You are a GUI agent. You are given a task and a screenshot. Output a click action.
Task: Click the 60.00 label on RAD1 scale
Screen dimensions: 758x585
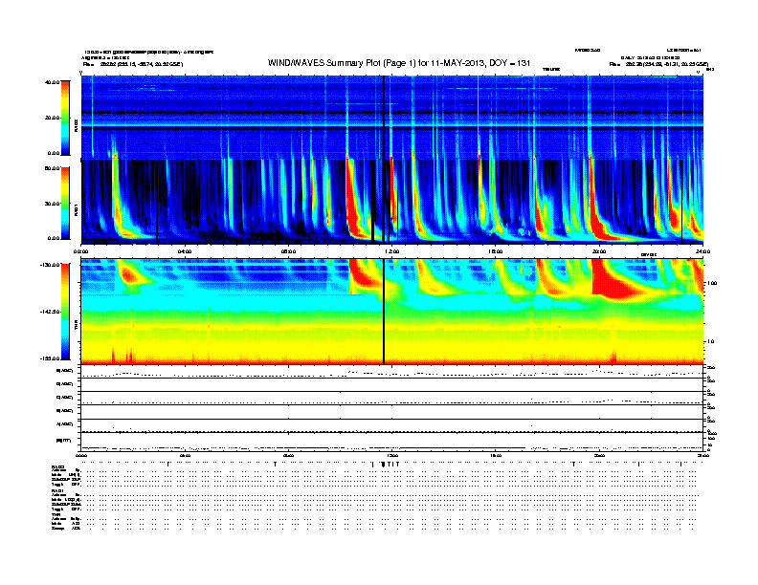coord(52,168)
